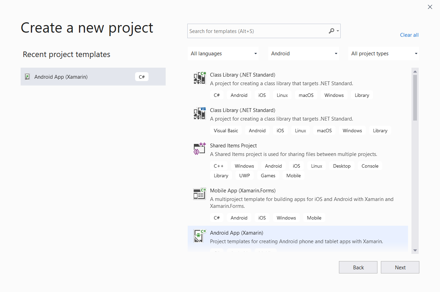This screenshot has width=440, height=292.
Task: Click Windows tag under Mobile App (Xamarin.Forms)
Action: 286,218
